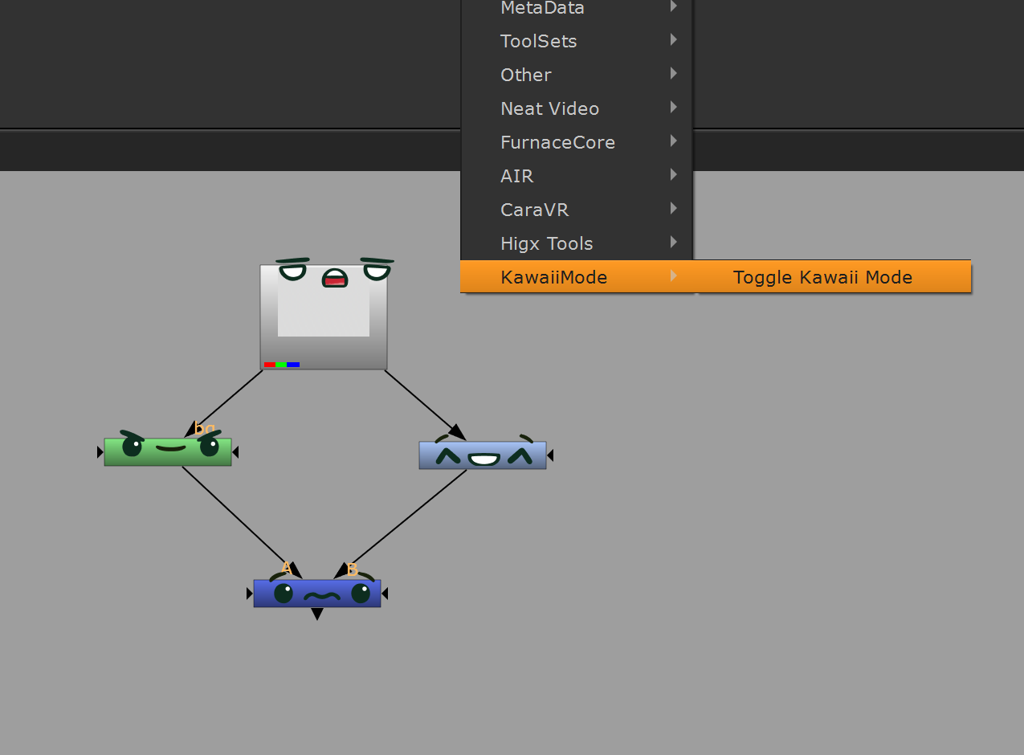Select the dark blue node with wavy mouth

(x=316, y=594)
